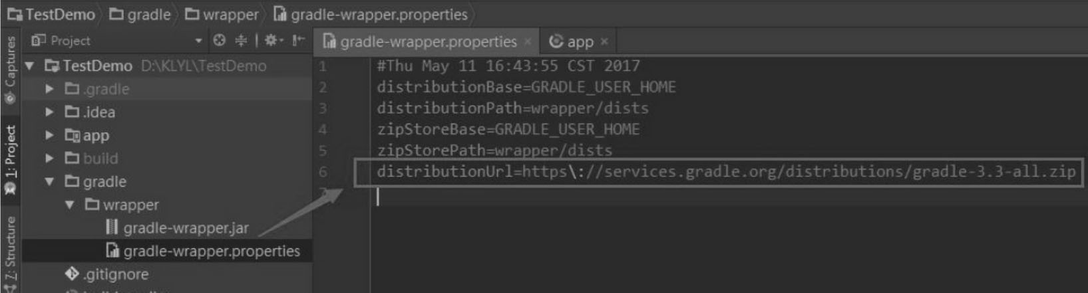Click the collapse all icon in Project toolbar
This screenshot has height=293, width=1088.
(241, 41)
